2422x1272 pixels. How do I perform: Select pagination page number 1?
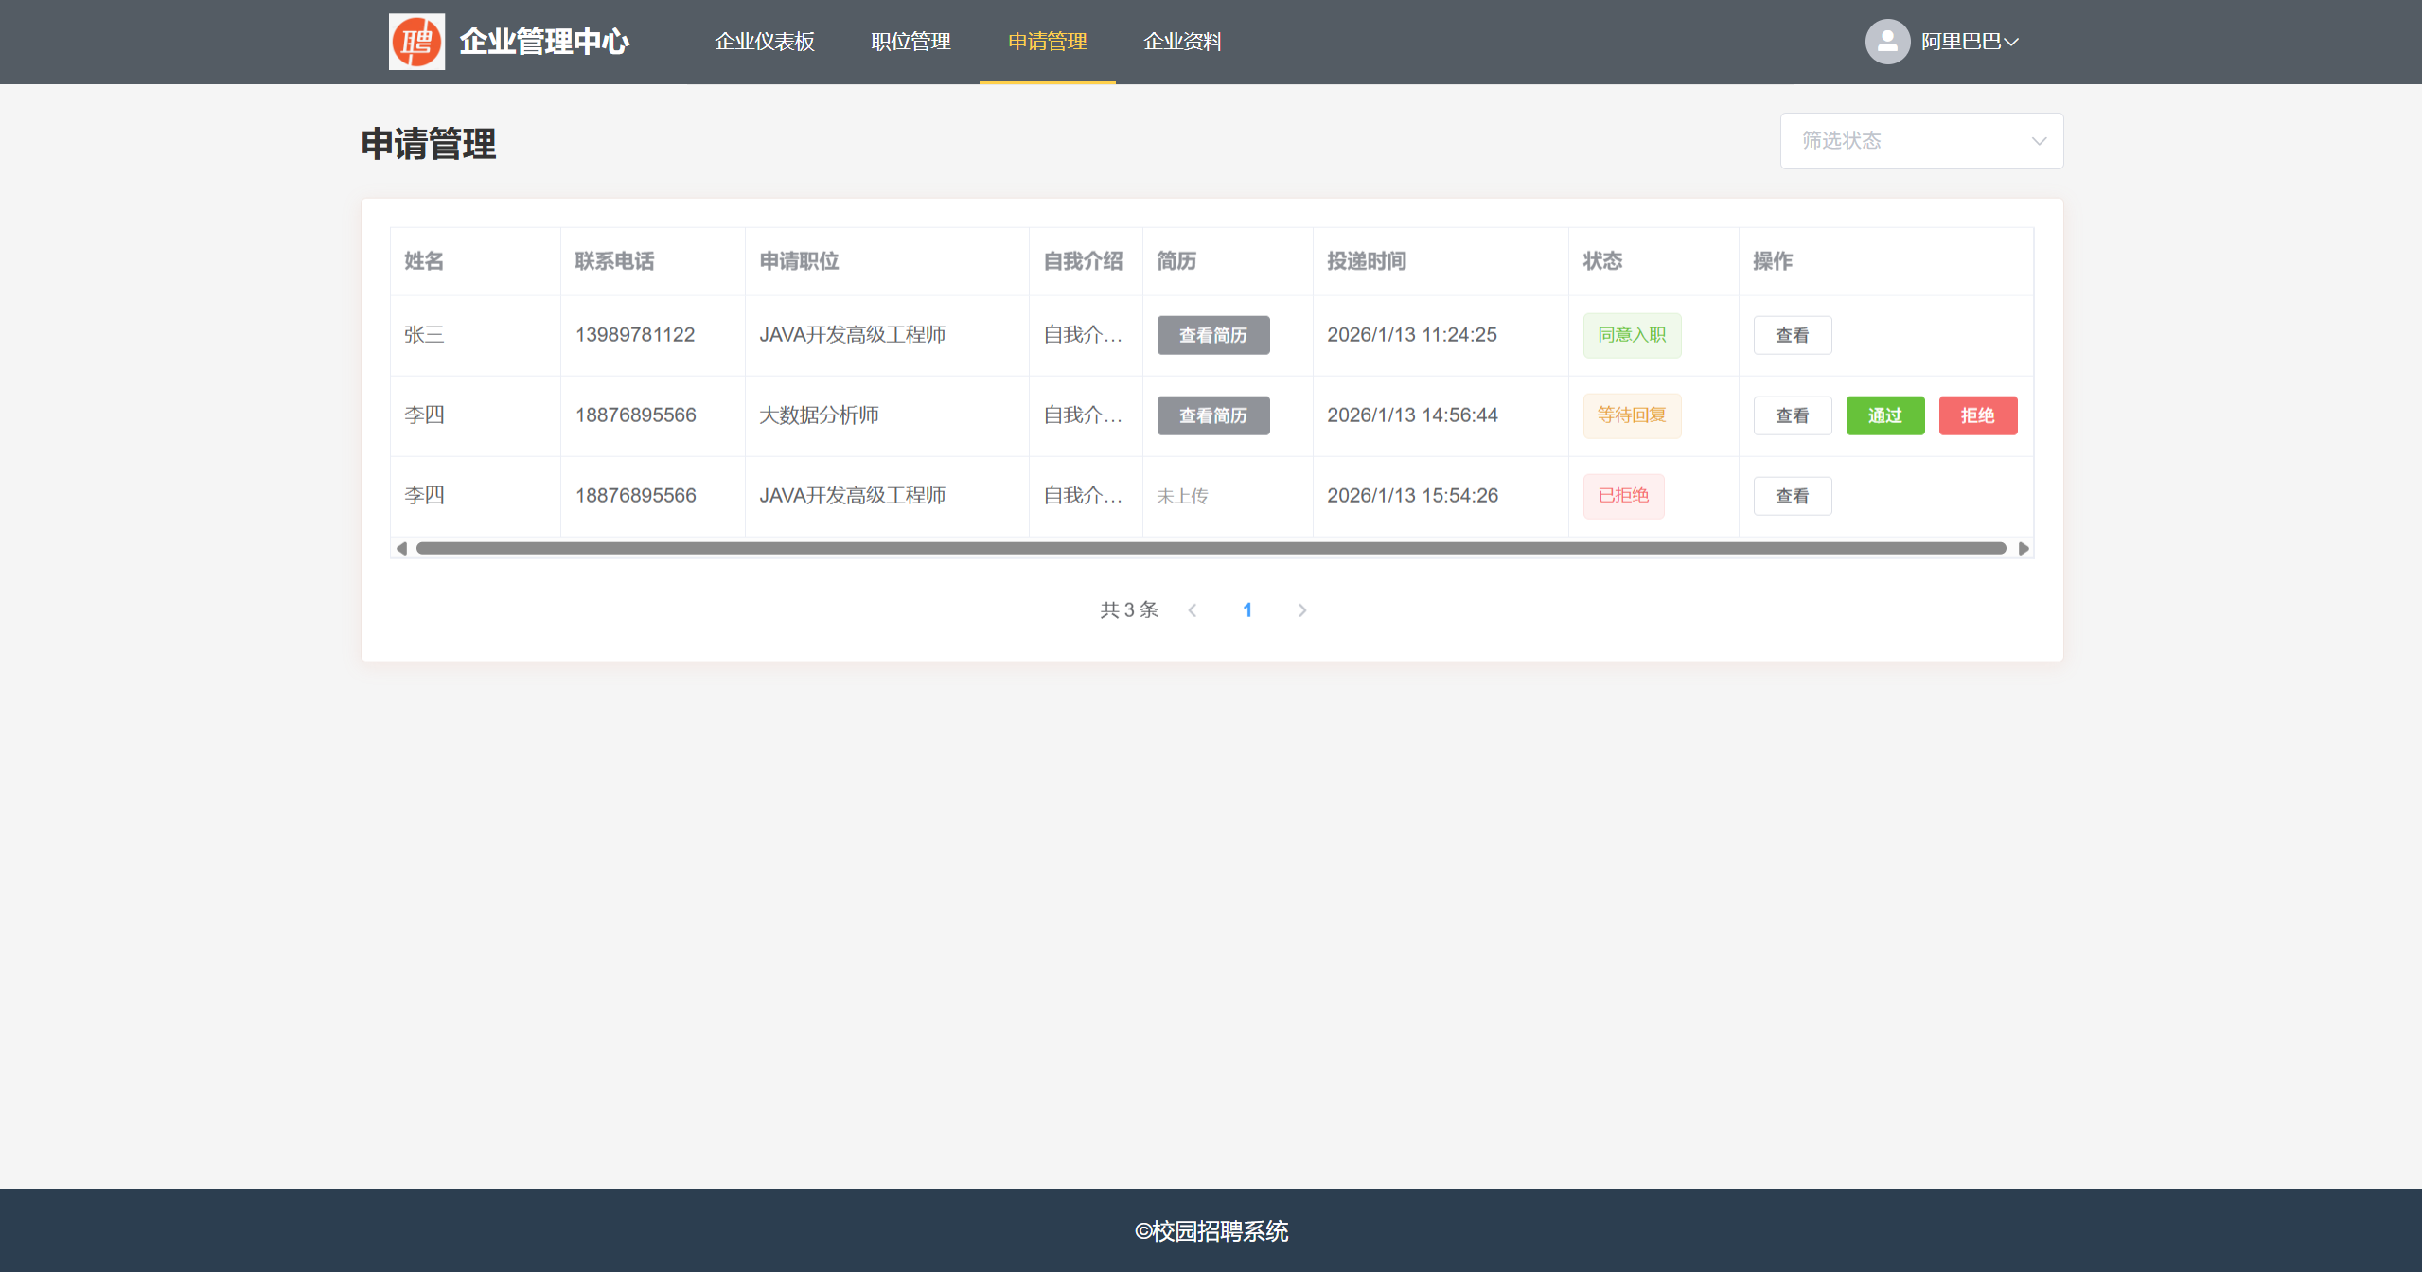tap(1247, 610)
